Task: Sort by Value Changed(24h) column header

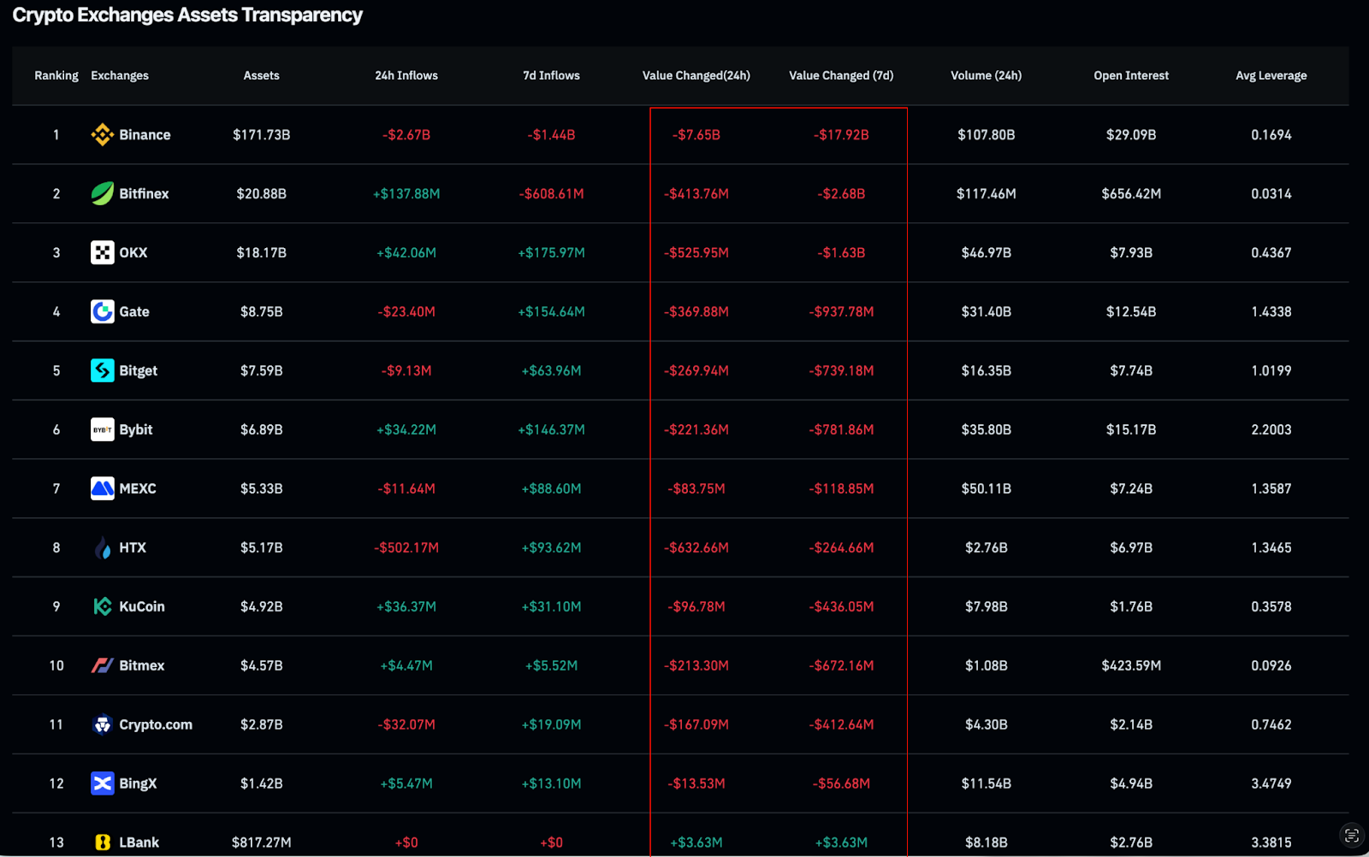Action: coord(696,76)
